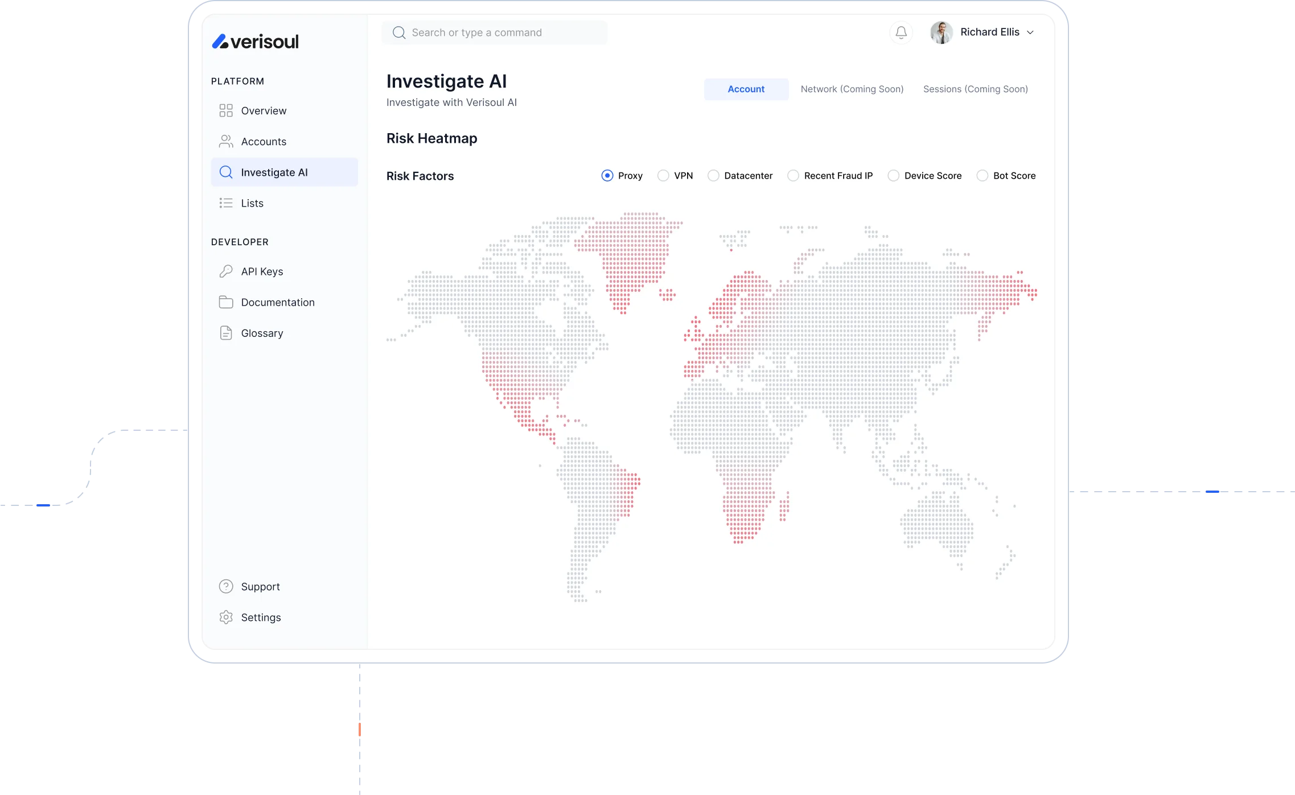Click the Glossary document icon
This screenshot has width=1295, height=795.
tap(226, 333)
